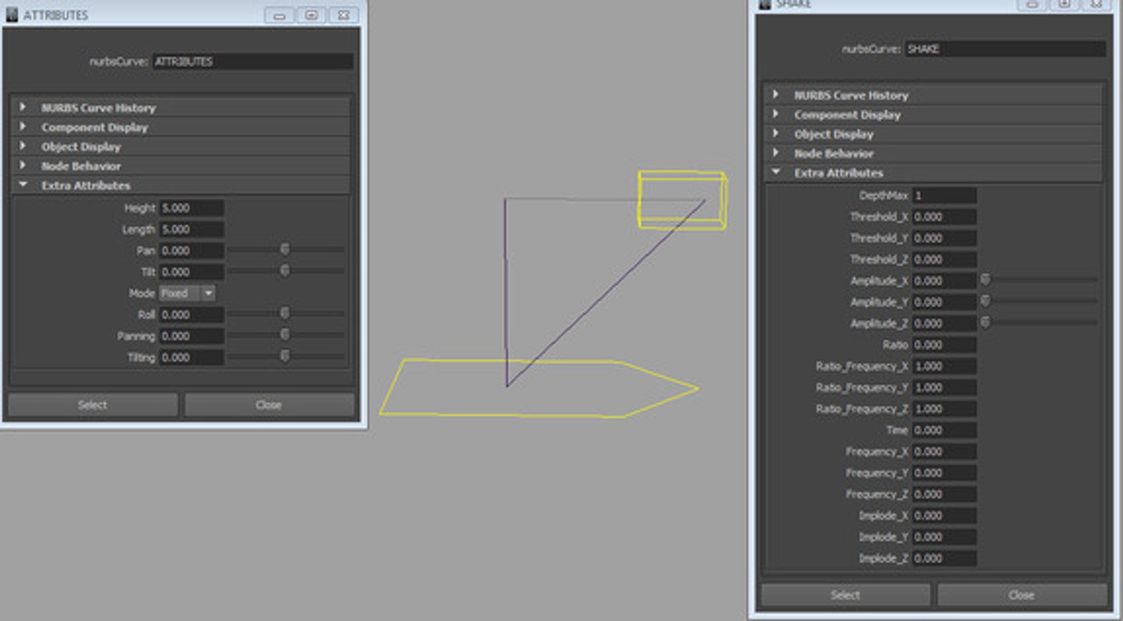Click the Implode_Z value field
This screenshot has height=621, width=1123.
coord(944,558)
